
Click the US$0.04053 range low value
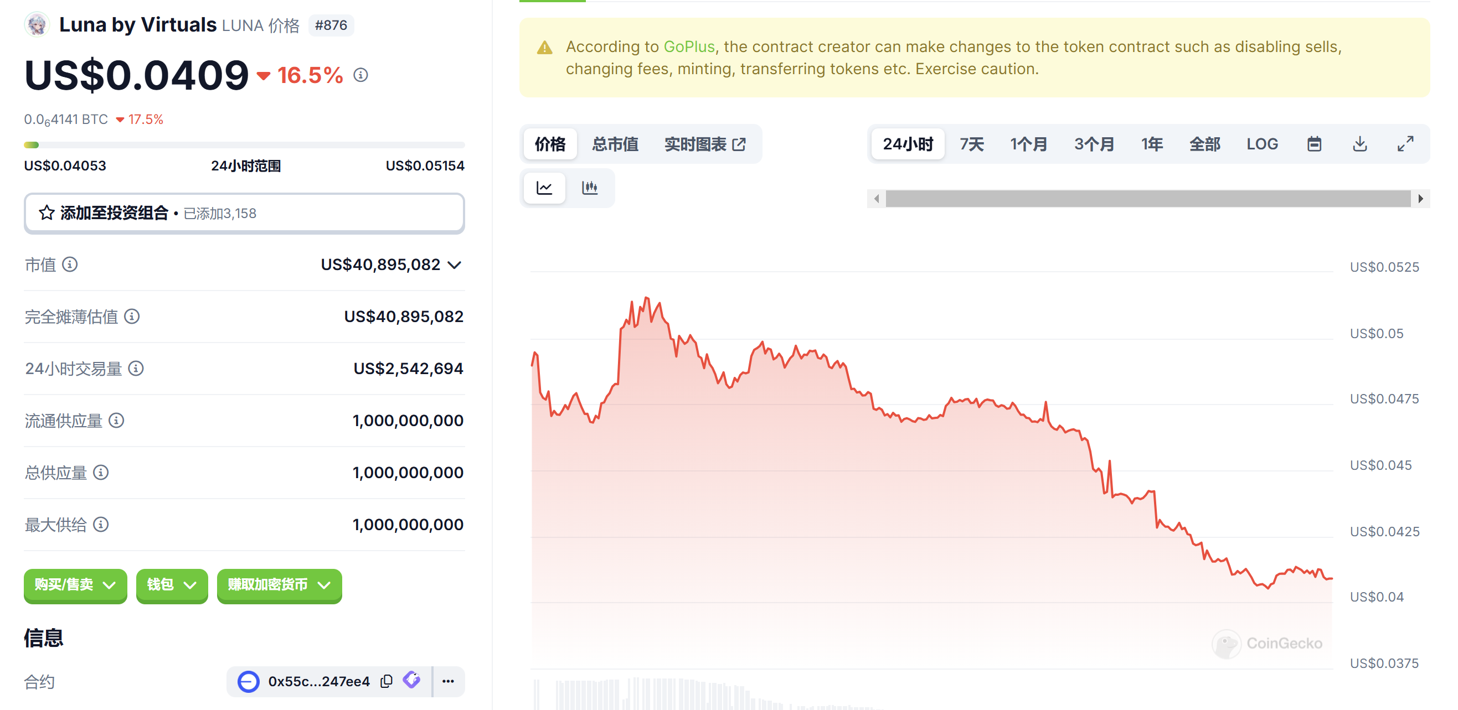click(x=65, y=166)
